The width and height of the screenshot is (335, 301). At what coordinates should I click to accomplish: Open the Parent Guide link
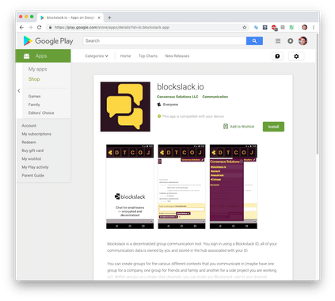(x=32, y=175)
